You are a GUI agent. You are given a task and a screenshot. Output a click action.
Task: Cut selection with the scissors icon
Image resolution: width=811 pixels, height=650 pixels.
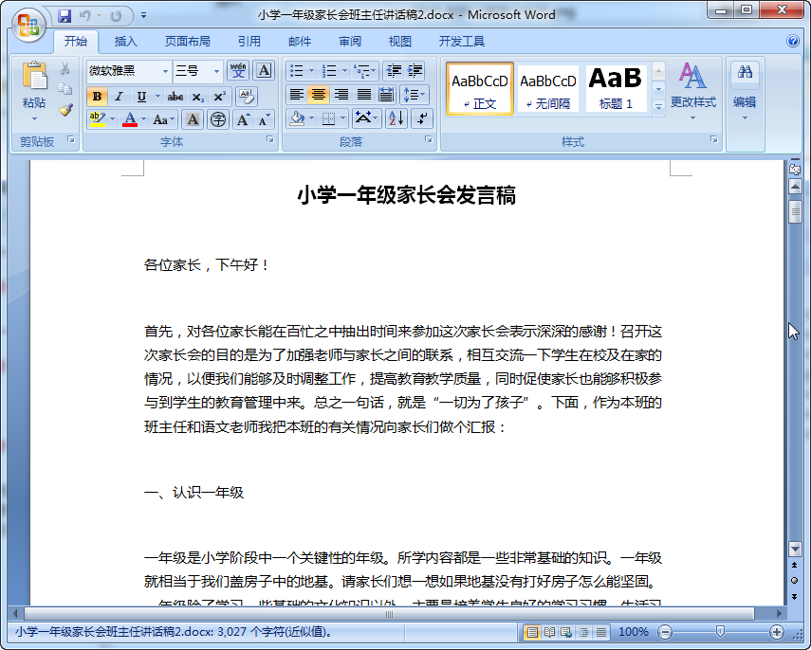pyautogui.click(x=65, y=68)
